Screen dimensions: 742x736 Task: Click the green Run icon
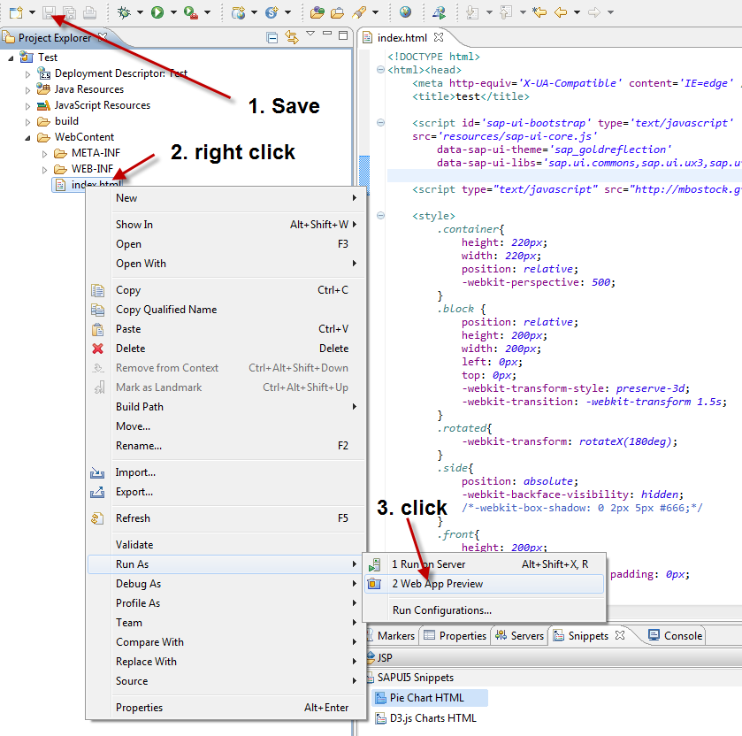(x=158, y=12)
